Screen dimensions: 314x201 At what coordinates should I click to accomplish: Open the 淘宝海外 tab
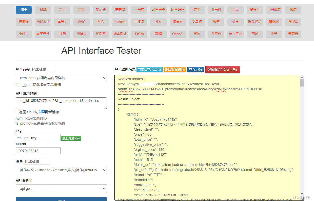(x=120, y=34)
